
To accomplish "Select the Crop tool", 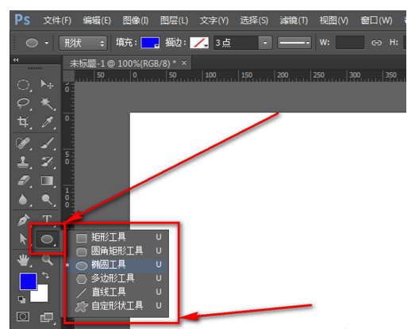I will coord(23,122).
